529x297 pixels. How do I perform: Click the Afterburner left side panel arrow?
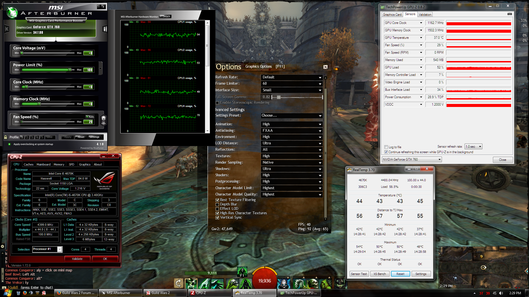tap(7, 29)
